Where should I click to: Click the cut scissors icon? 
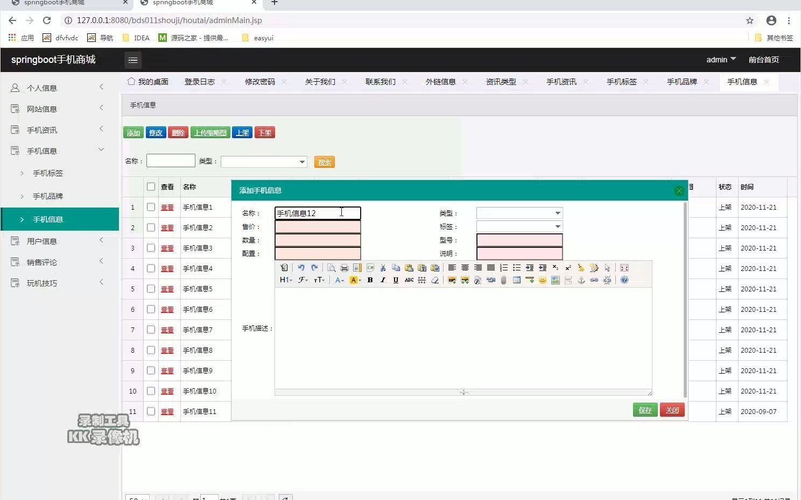(x=383, y=268)
